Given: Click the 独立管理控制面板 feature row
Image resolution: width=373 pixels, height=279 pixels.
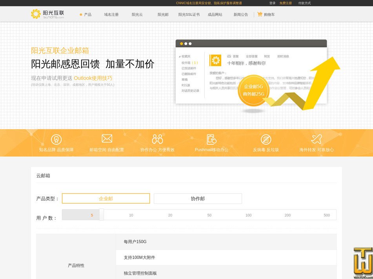Looking at the screenshot, I should pyautogui.click(x=226, y=273).
